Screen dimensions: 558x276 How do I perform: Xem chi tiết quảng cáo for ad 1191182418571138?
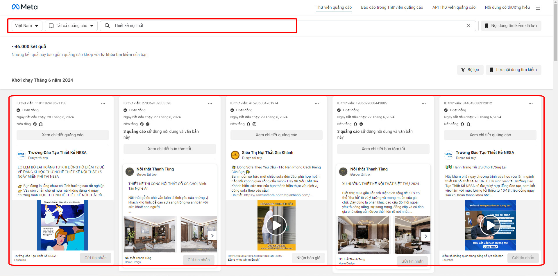pyautogui.click(x=63, y=135)
